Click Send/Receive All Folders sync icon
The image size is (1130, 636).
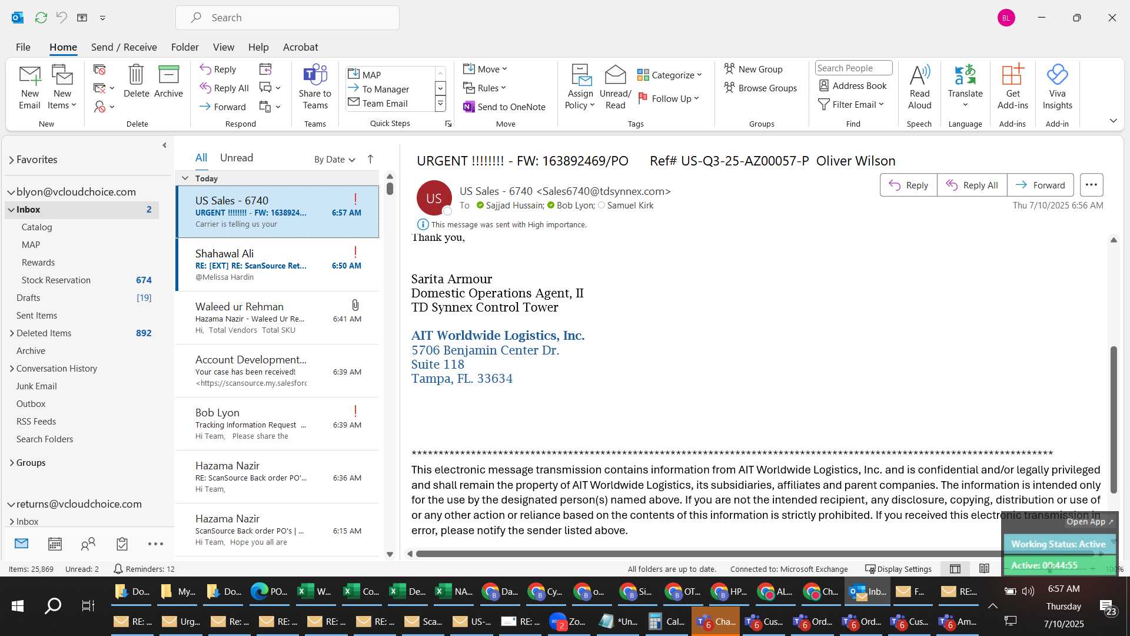click(41, 18)
